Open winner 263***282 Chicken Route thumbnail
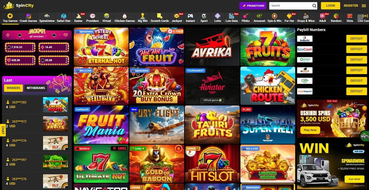The width and height of the screenshot is (369, 190). (55, 105)
